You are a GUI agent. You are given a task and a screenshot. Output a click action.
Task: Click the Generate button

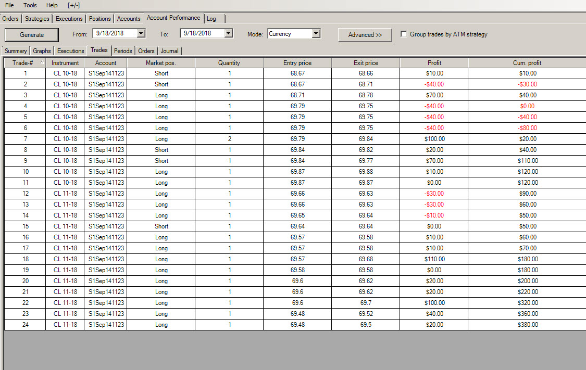tap(32, 35)
